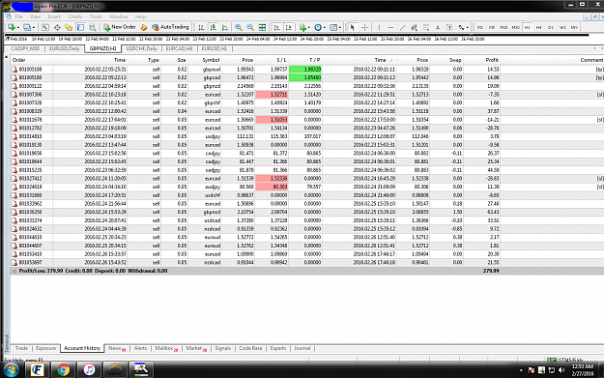Open the Navigator folder-star icon
This screenshot has width=604, height=378.
[69, 27]
